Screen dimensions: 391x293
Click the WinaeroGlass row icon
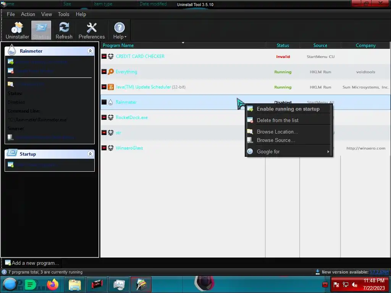click(x=111, y=148)
